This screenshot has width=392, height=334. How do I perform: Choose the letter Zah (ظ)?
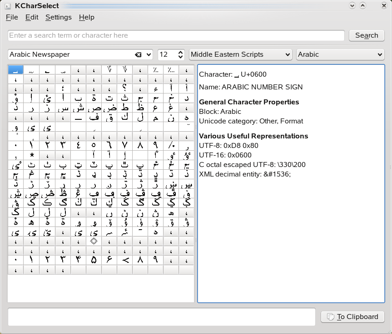140,108
